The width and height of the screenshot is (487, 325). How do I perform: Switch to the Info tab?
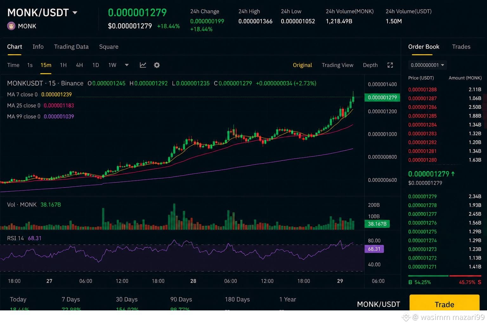click(x=38, y=47)
